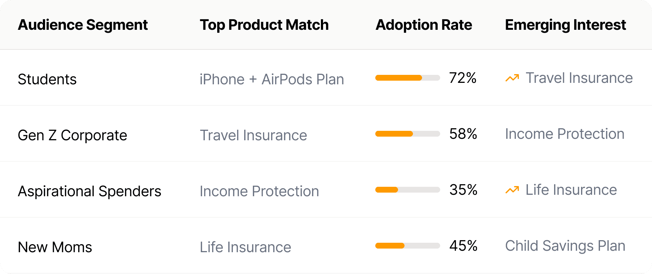Choose the New Moms segment

[x=55, y=247]
